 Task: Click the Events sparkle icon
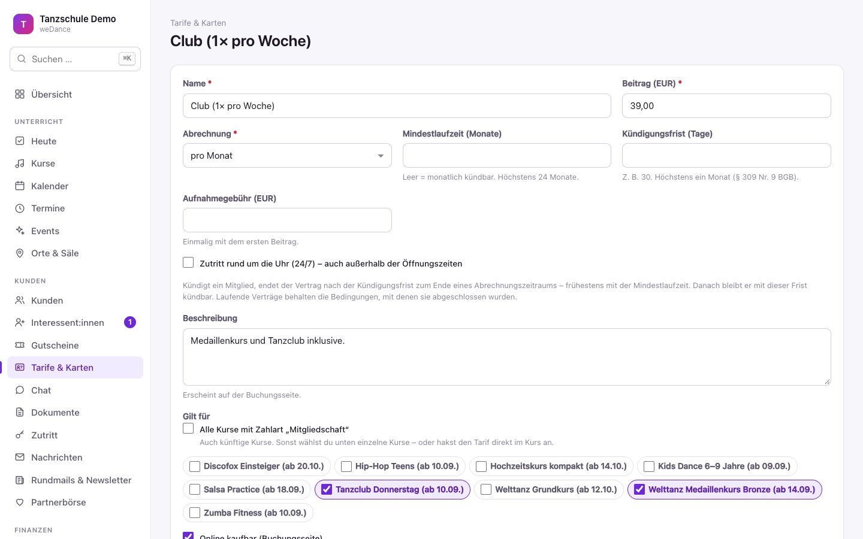tap(20, 231)
